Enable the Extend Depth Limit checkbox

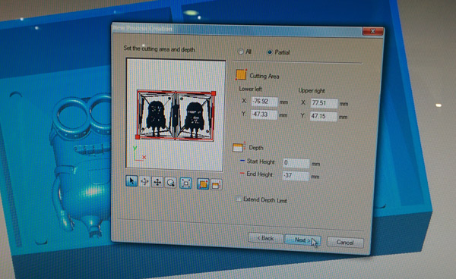click(x=239, y=199)
